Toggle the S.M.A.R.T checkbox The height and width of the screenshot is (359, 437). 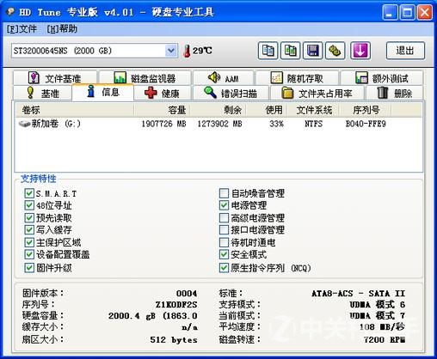coord(29,193)
